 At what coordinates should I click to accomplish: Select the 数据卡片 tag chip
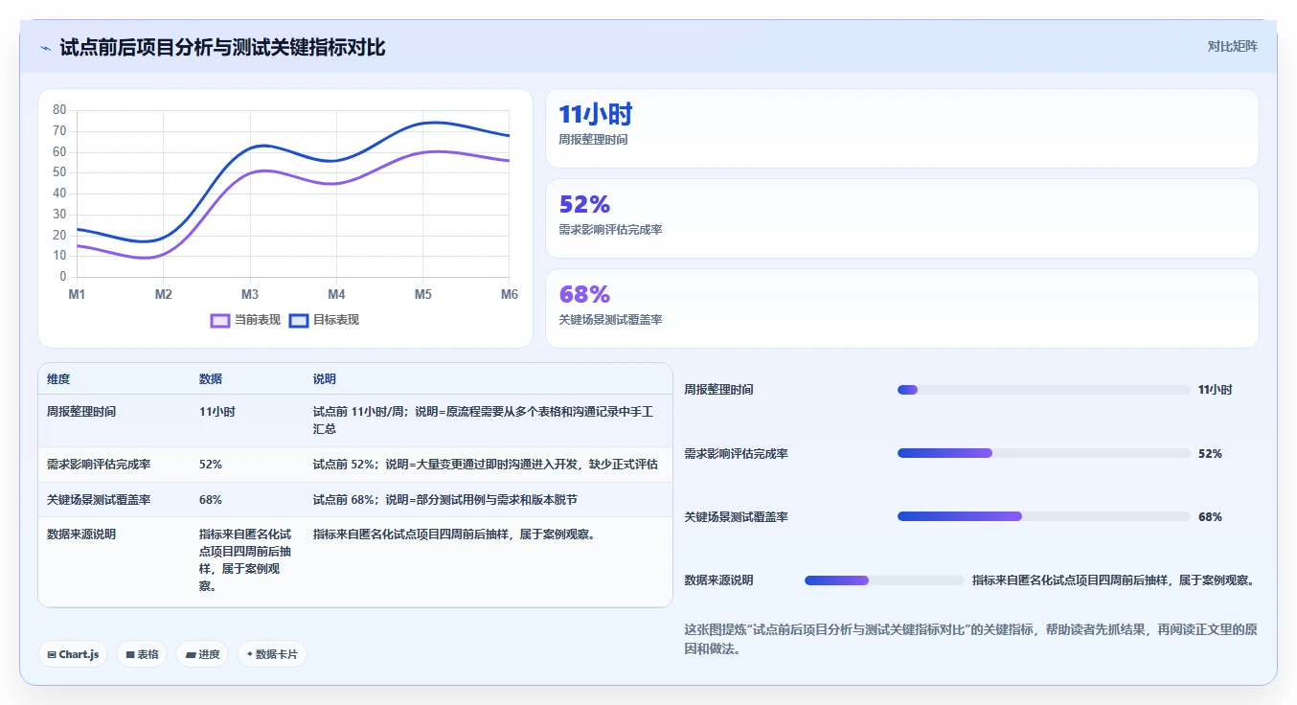(272, 654)
